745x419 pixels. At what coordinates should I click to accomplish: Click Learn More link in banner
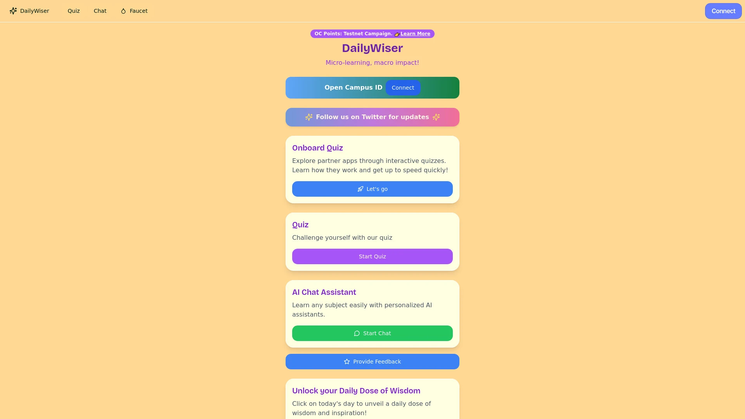[415, 33]
